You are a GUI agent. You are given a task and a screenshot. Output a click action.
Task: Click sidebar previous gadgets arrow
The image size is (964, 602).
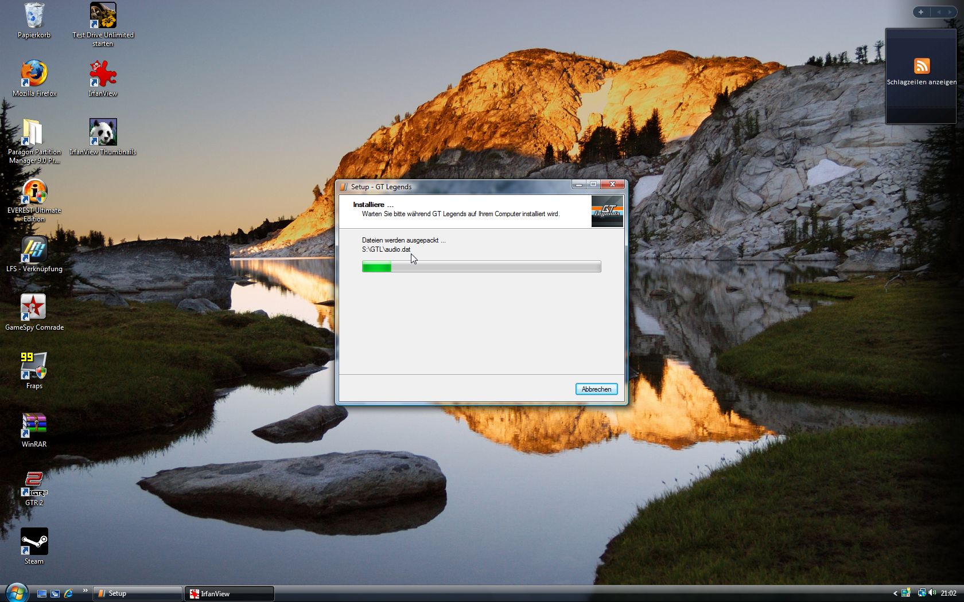[939, 12]
